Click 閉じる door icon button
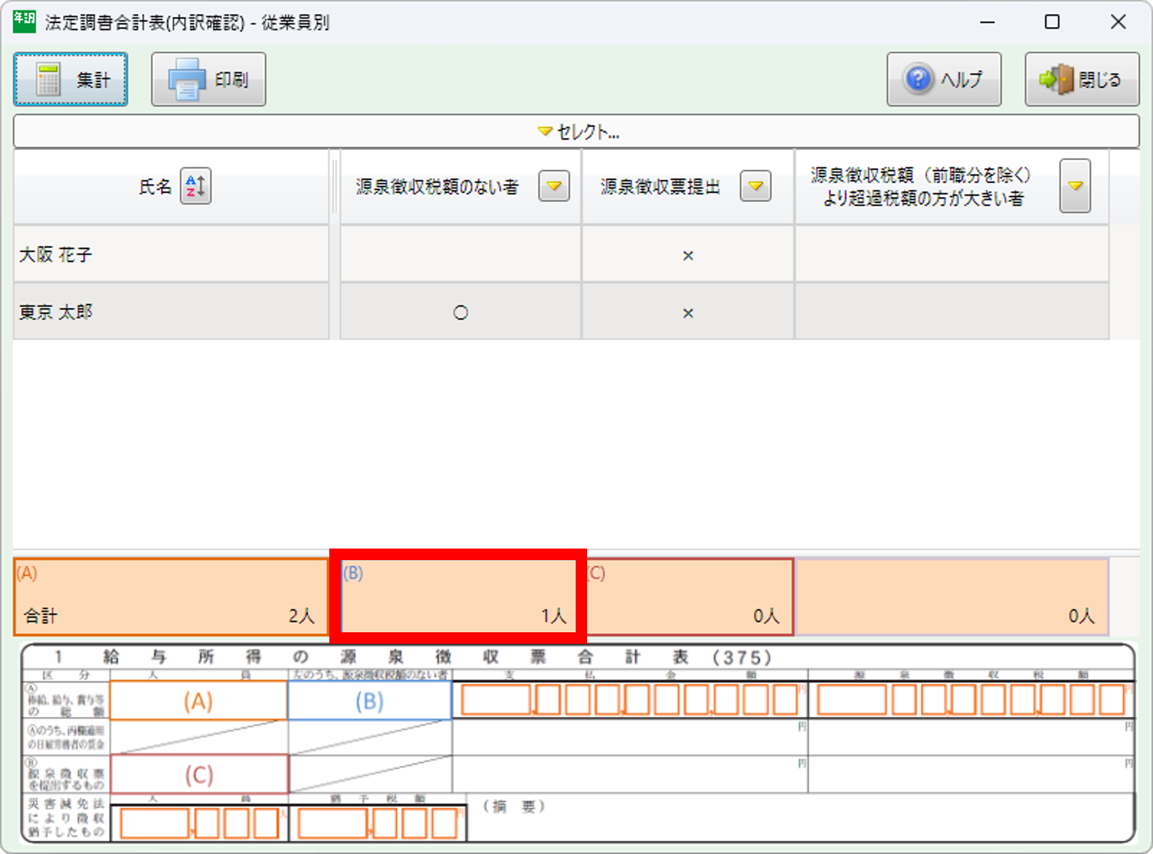The height and width of the screenshot is (854, 1153). point(1082,80)
